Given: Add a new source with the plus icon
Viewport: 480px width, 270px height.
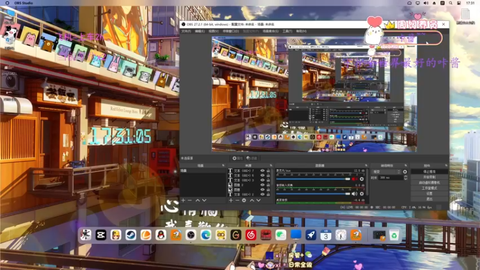Looking at the screenshot, I should [x=231, y=200].
